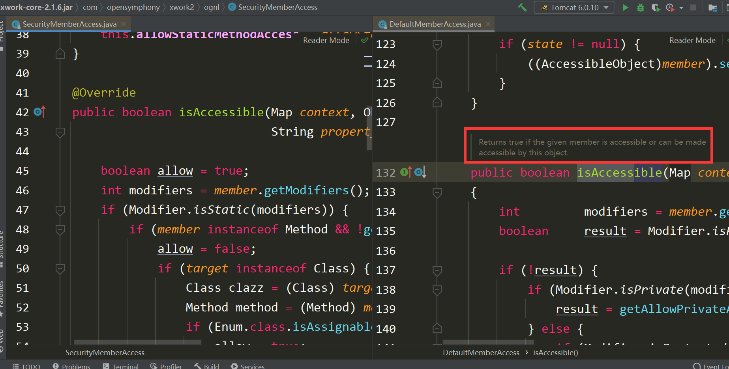Click getAllowPrivate call on line 139
Viewport: 729px width, 369px height.
[x=674, y=309]
